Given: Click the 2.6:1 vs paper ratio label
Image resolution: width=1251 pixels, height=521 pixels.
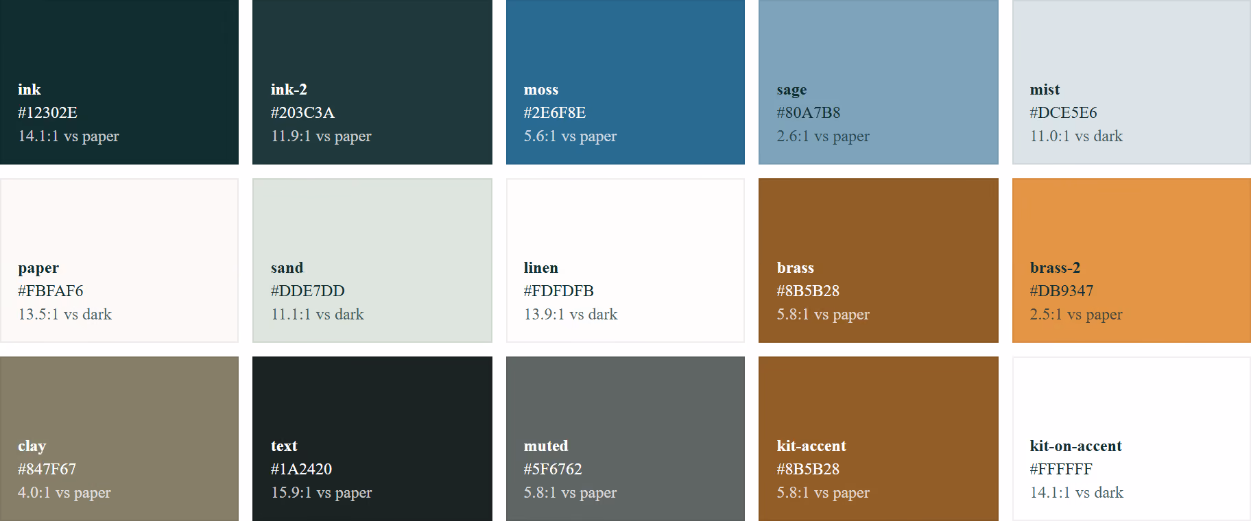Looking at the screenshot, I should (x=823, y=136).
